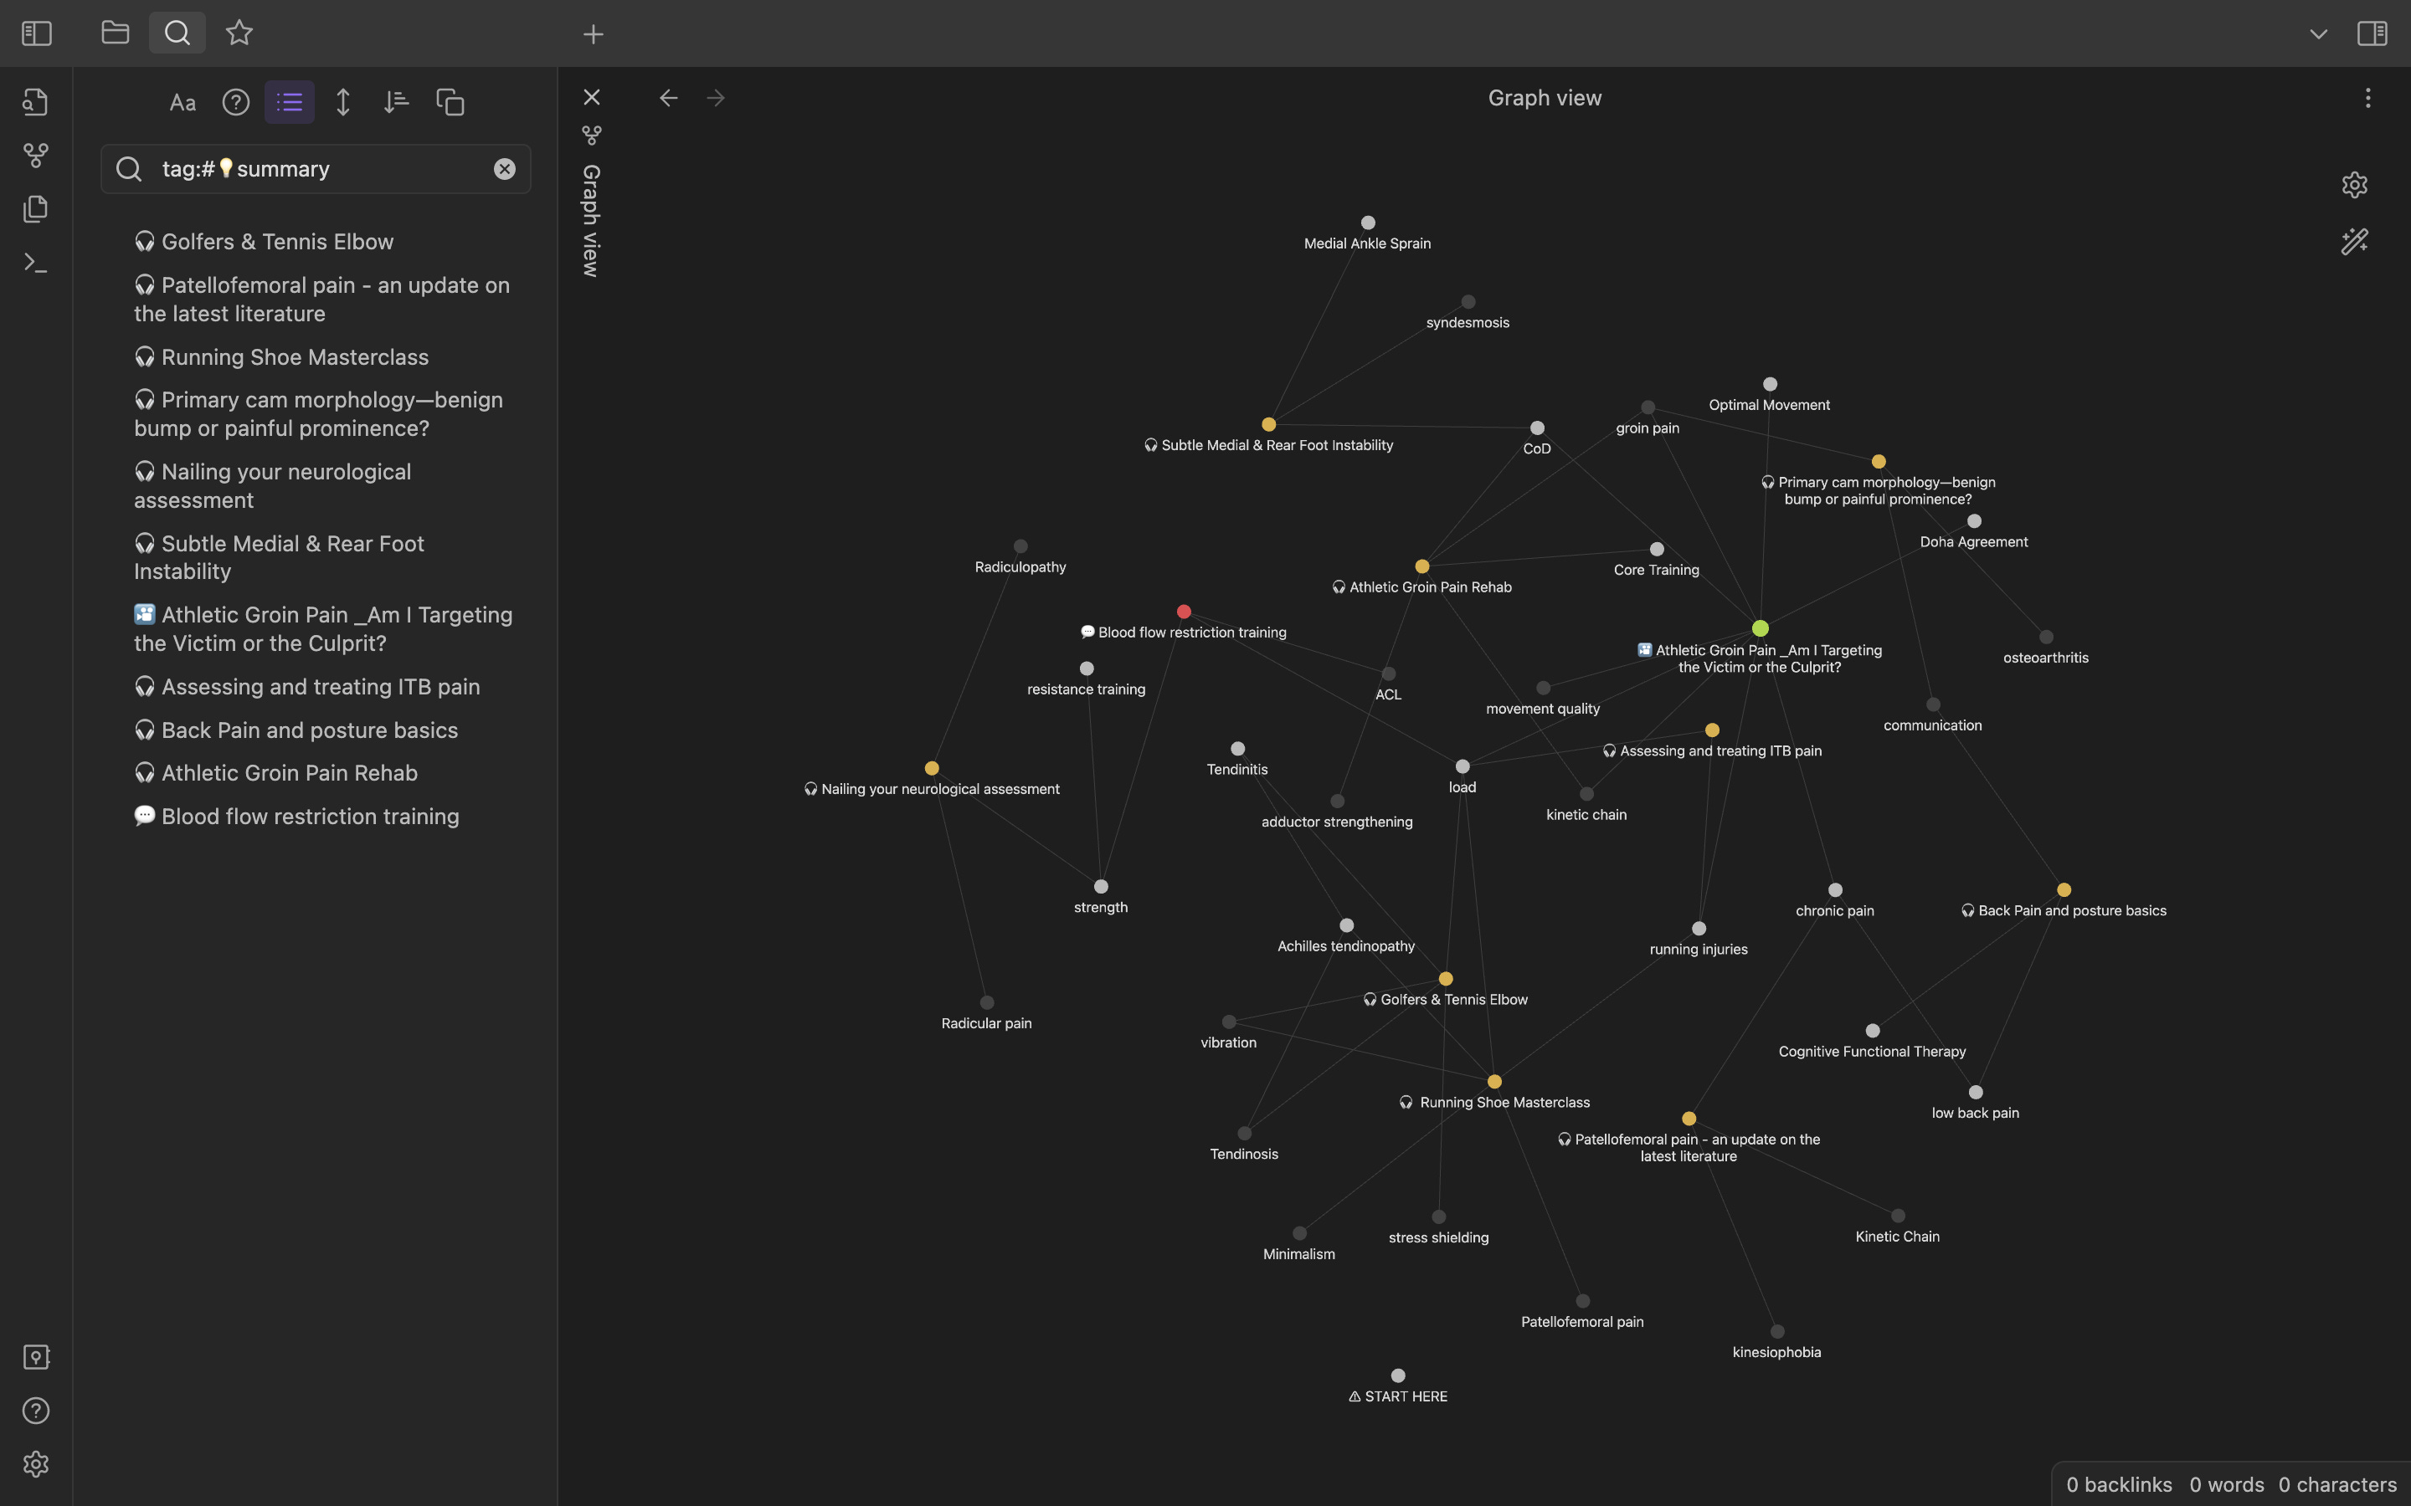Viewport: 2411px width, 1506px height.
Task: Open the sort order dropdown
Action: coord(397,103)
